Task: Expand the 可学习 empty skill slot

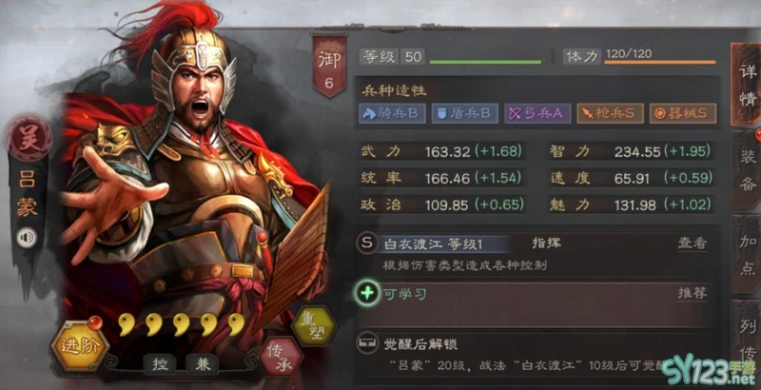Action: [535, 303]
